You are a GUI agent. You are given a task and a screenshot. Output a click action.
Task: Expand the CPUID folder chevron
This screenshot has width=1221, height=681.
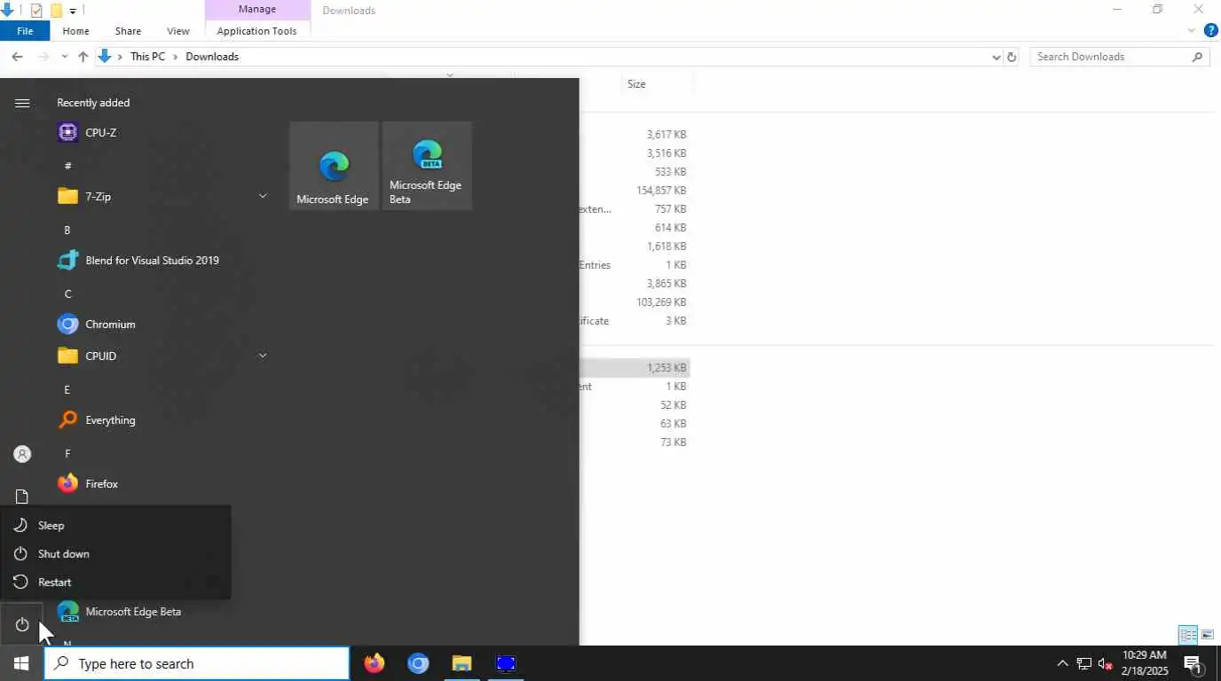point(263,356)
